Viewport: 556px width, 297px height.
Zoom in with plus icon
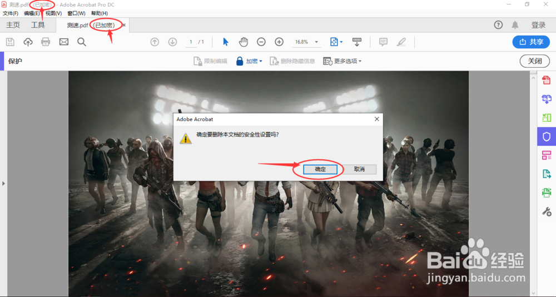[280, 42]
